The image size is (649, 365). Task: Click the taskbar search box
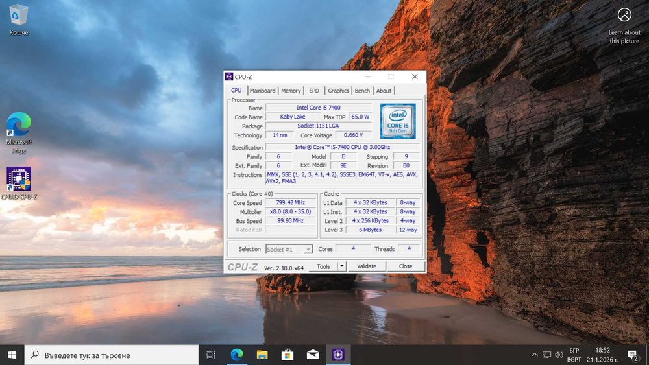(x=112, y=355)
